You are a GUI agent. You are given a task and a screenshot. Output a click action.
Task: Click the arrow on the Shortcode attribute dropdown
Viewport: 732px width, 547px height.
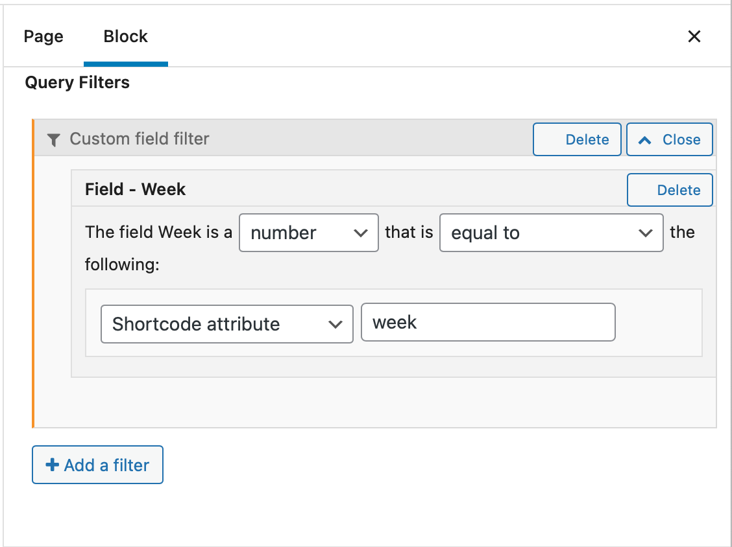click(335, 324)
